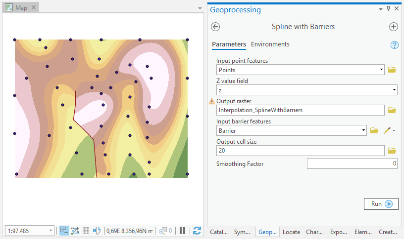
Task: Click the pencil icon to draw barrier features
Action: click(x=387, y=130)
